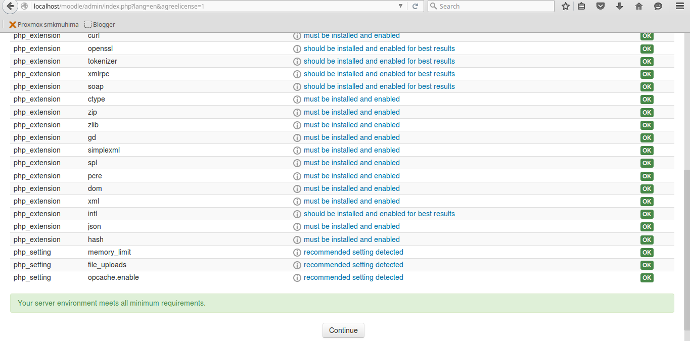The height and width of the screenshot is (341, 690).
Task: Open the address bar history dropdown arrow
Action: pos(401,6)
